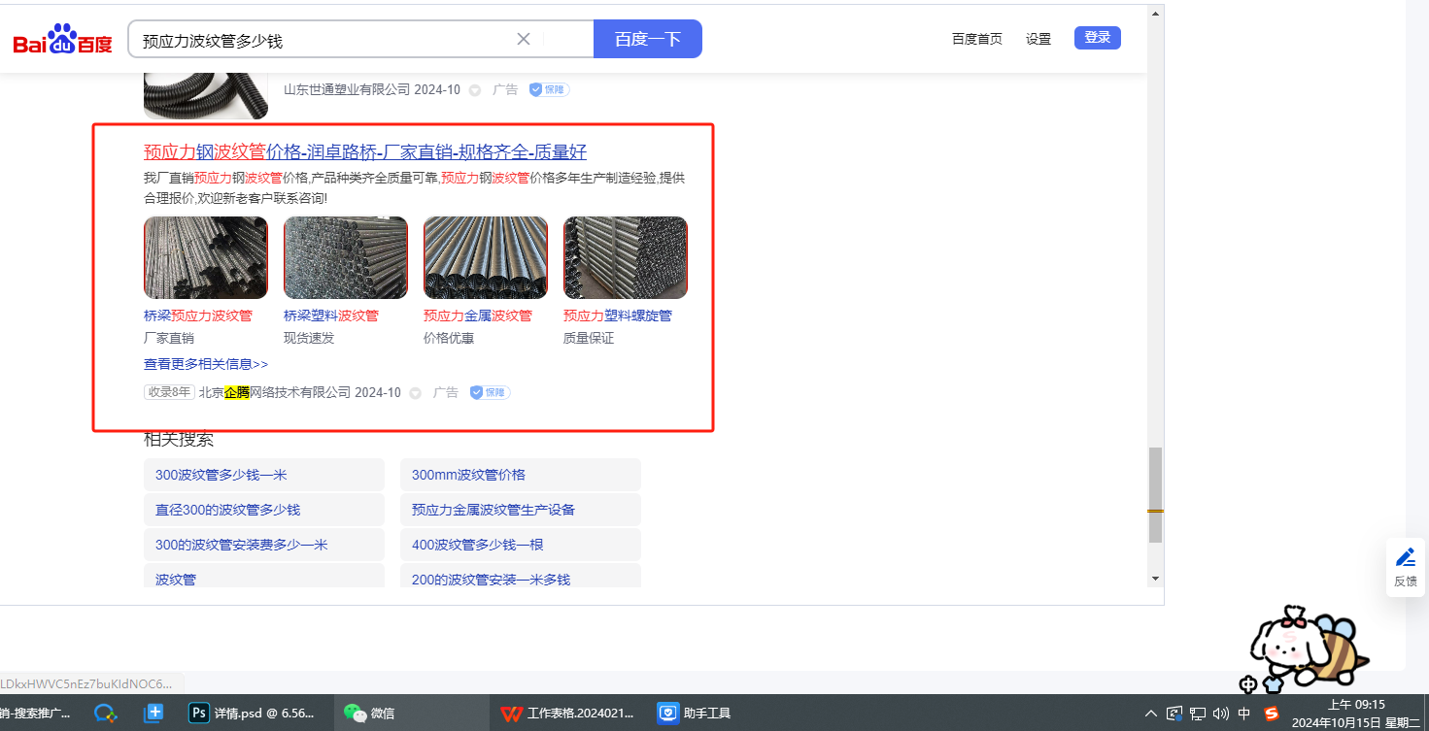Screen dimensions: 1429x731
Task: Expand the dropdown arrow beside 山东世通塑业有限公司 2024-10
Action: (475, 90)
